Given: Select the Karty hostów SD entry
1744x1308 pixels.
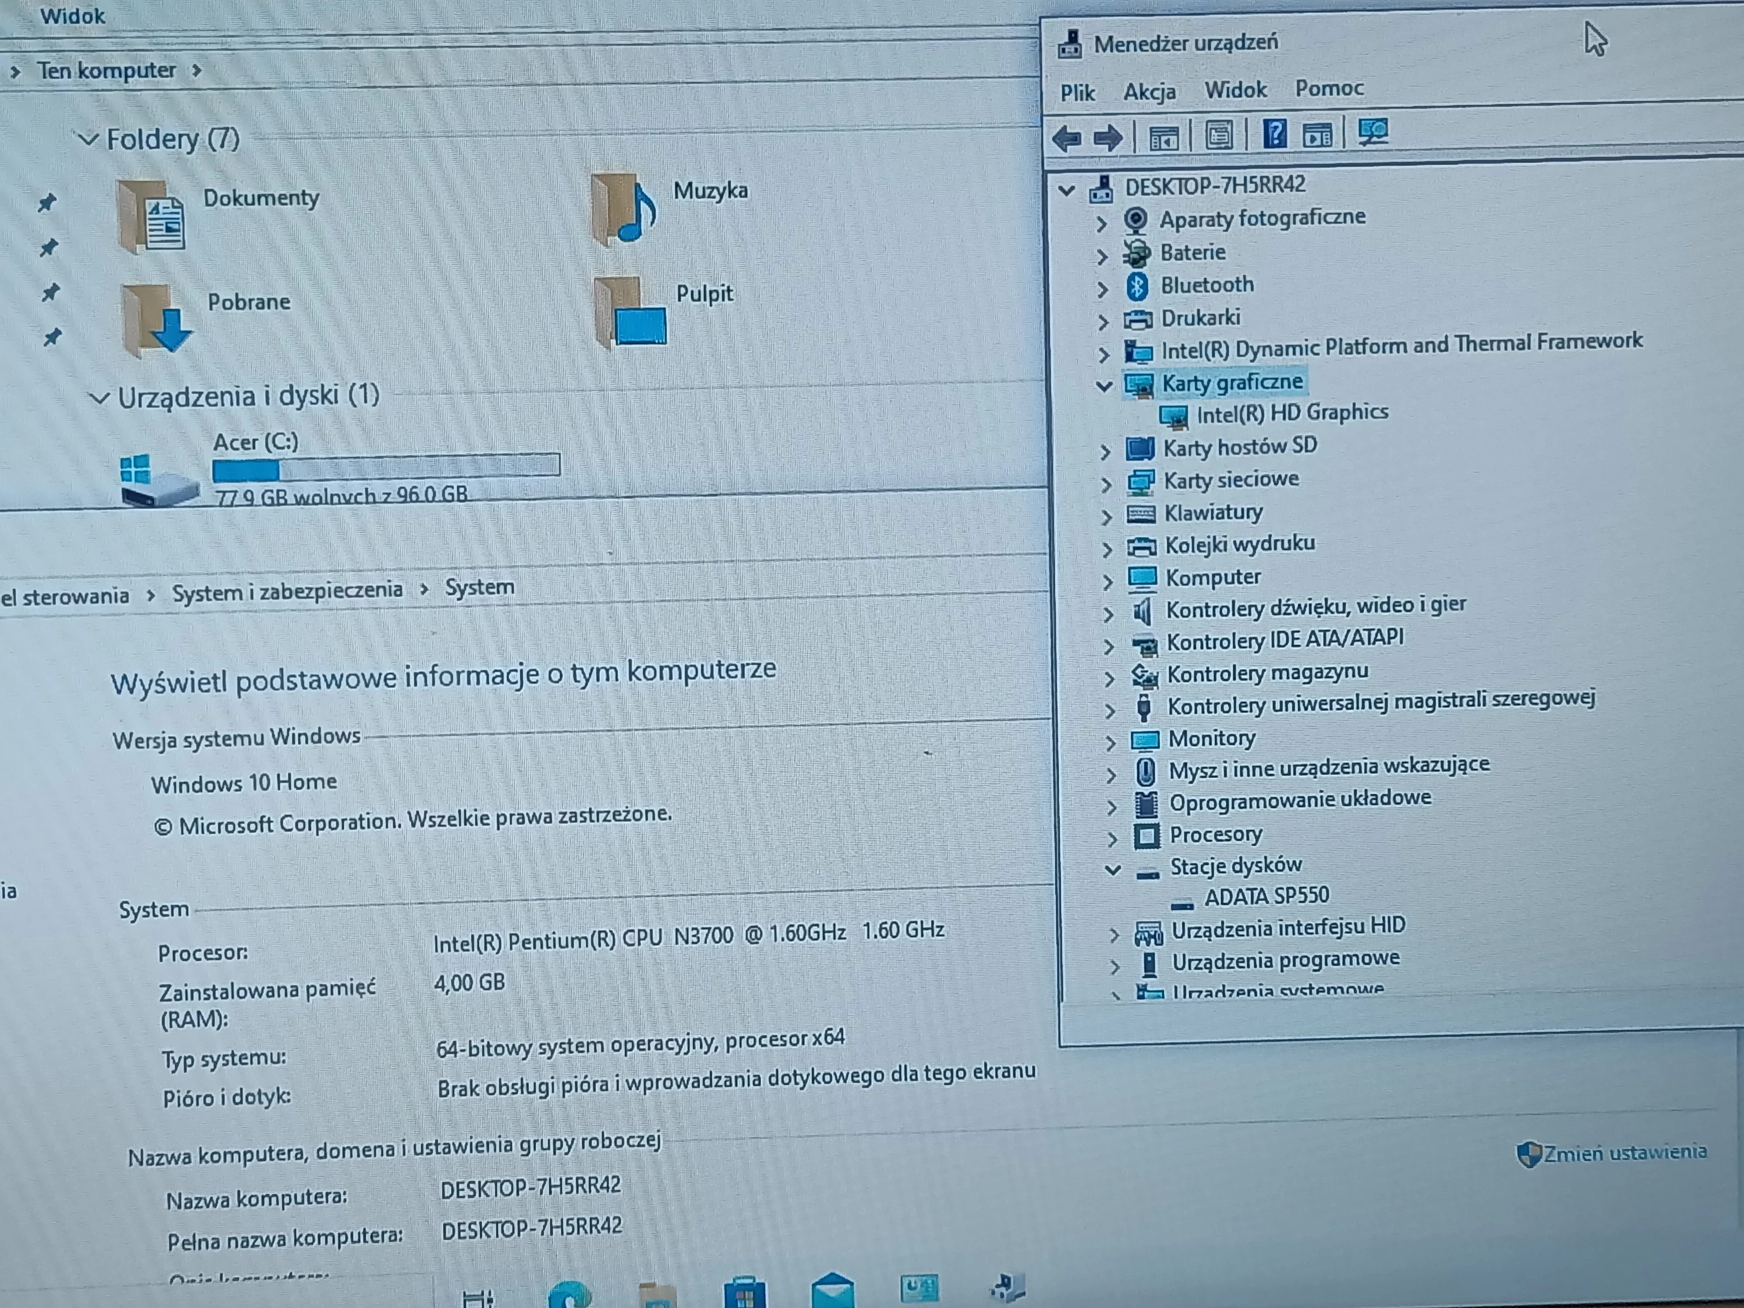Looking at the screenshot, I should click(x=1240, y=447).
